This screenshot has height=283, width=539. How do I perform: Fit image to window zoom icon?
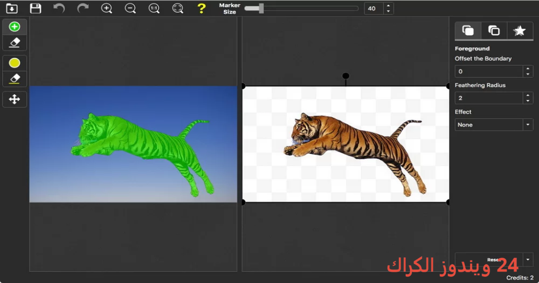click(178, 8)
